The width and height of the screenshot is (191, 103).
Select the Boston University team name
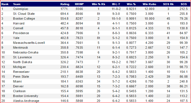pyautogui.click(x=26, y=96)
